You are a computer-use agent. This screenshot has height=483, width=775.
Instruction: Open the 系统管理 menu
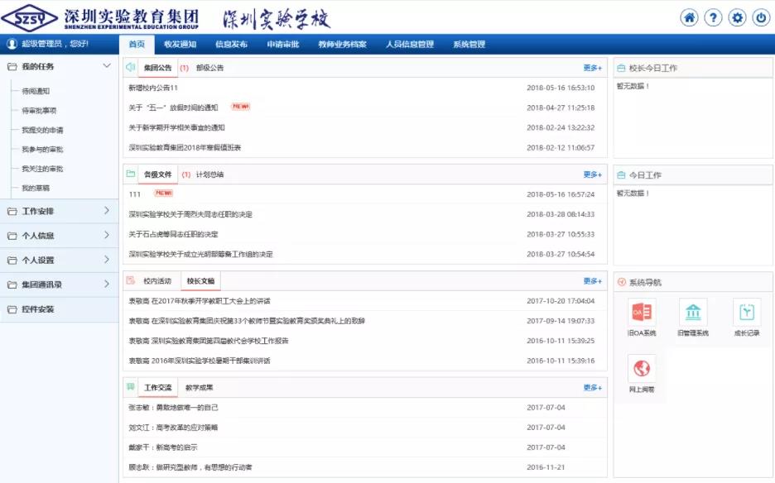469,45
